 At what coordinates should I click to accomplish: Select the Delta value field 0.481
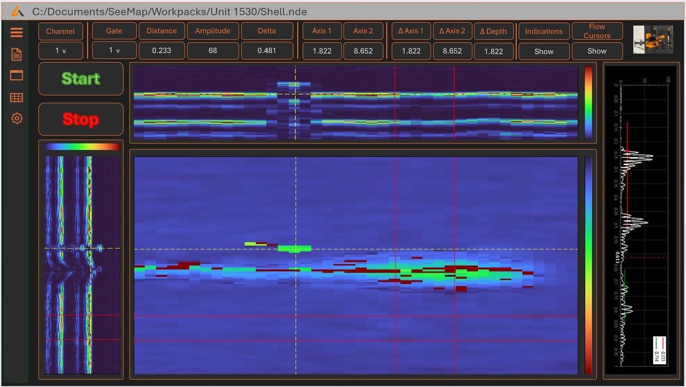click(267, 51)
